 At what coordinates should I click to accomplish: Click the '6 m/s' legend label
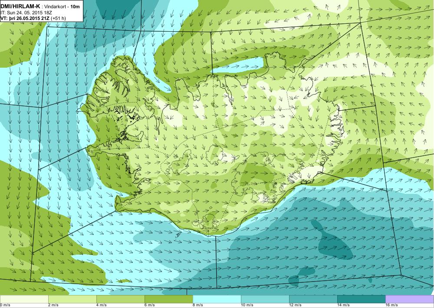click(150, 305)
